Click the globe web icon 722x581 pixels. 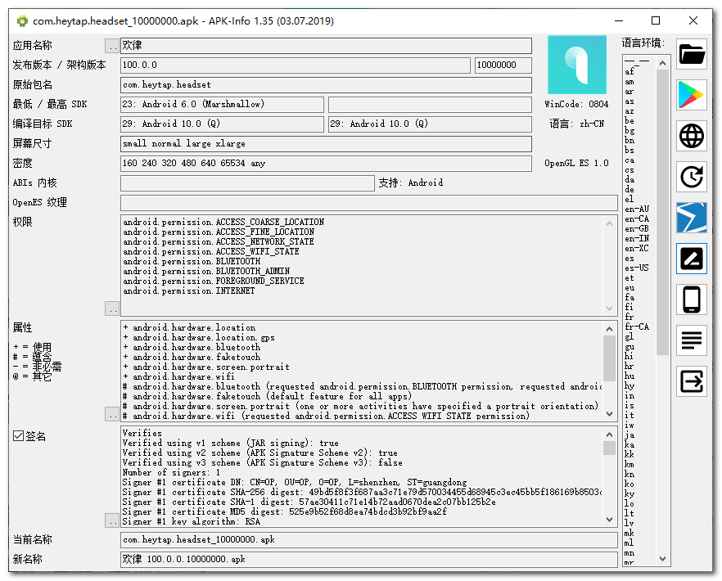(692, 136)
